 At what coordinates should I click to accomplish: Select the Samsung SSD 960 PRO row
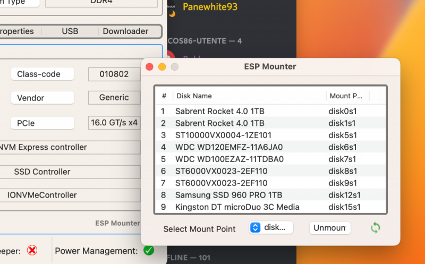point(228,195)
